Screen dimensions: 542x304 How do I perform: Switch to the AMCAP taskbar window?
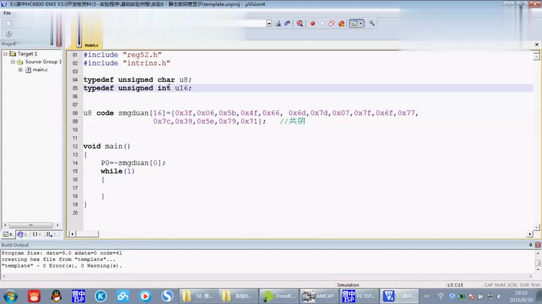pyautogui.click(x=319, y=296)
